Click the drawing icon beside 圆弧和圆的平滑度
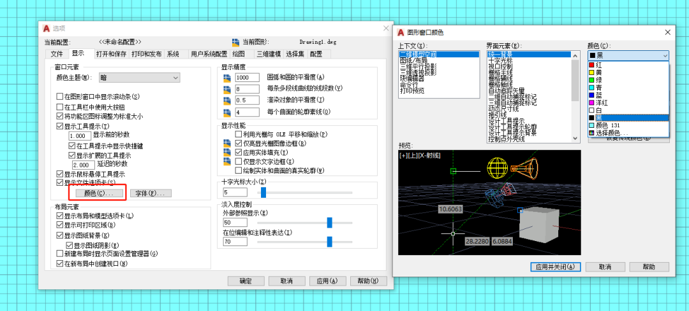 (x=225, y=78)
